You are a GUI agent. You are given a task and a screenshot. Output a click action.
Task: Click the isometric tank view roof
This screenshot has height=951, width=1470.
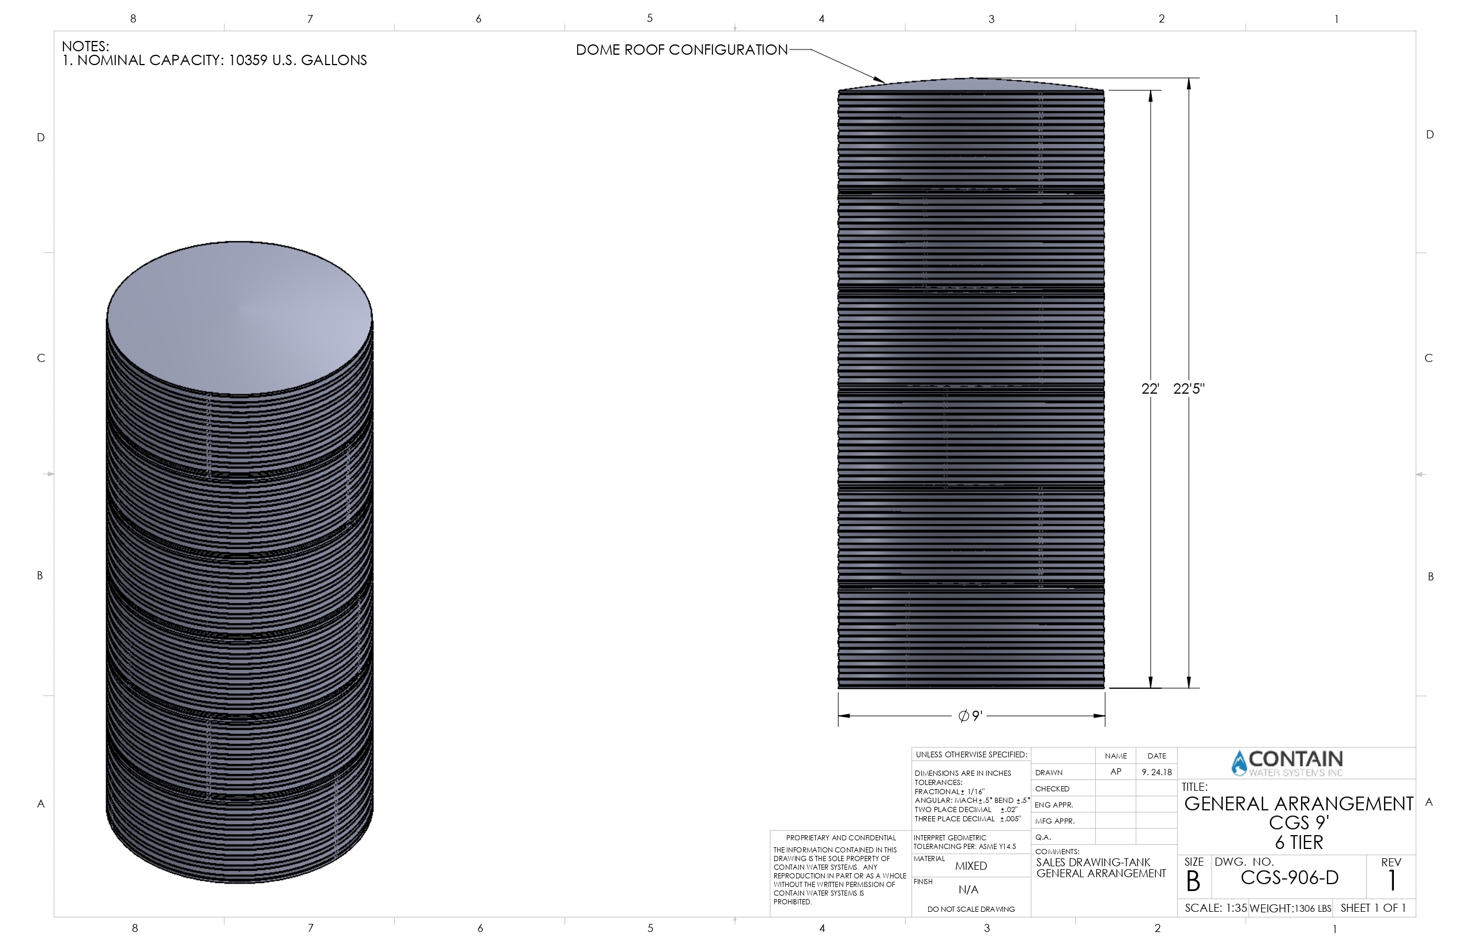[x=239, y=318]
